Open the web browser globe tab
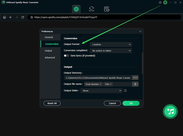 pyautogui.click(x=76, y=9)
